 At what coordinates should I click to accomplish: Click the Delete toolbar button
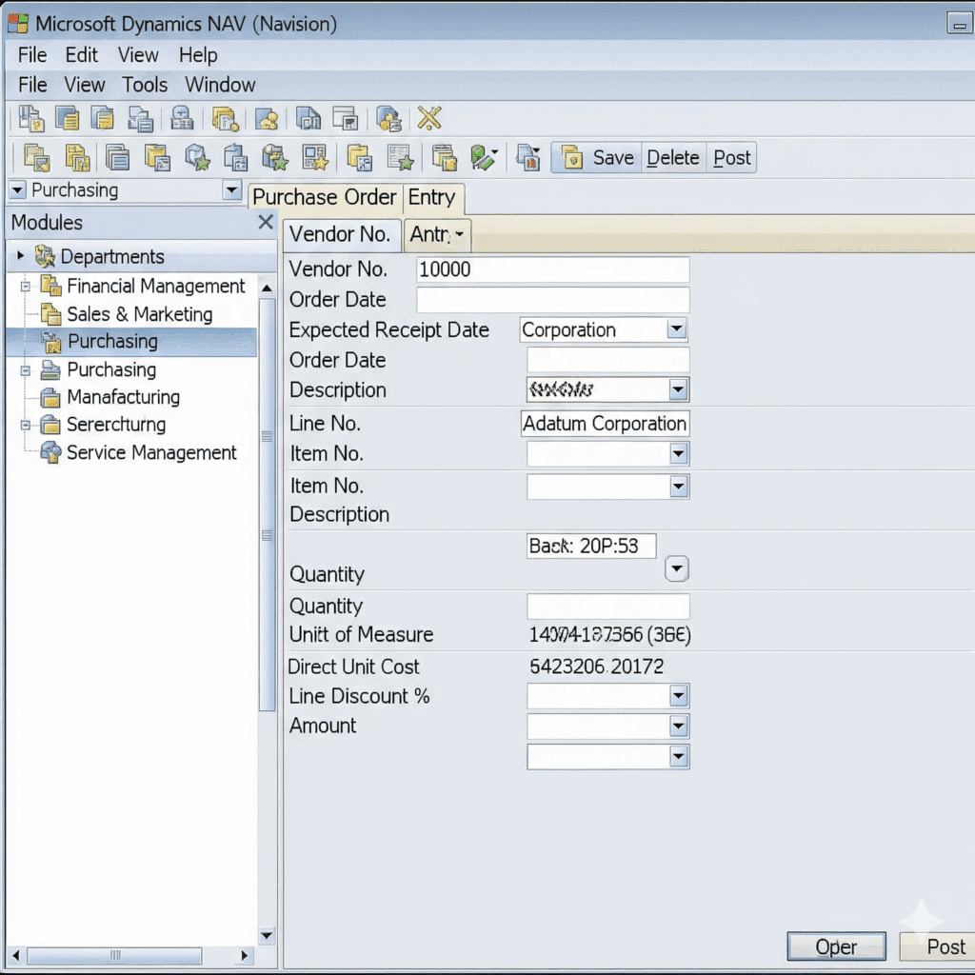[673, 158]
